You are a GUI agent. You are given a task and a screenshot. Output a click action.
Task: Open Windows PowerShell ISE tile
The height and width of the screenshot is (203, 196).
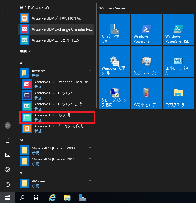point(178,30)
